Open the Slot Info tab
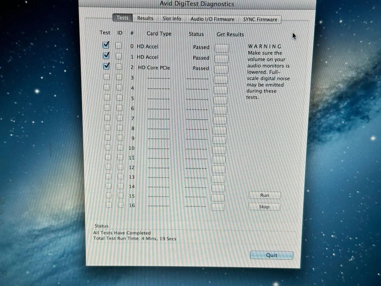Viewport: 381px width, 286px height. (x=172, y=19)
